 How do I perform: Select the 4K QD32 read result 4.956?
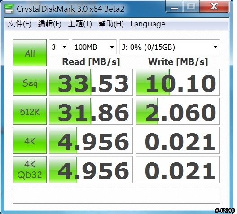point(91,170)
